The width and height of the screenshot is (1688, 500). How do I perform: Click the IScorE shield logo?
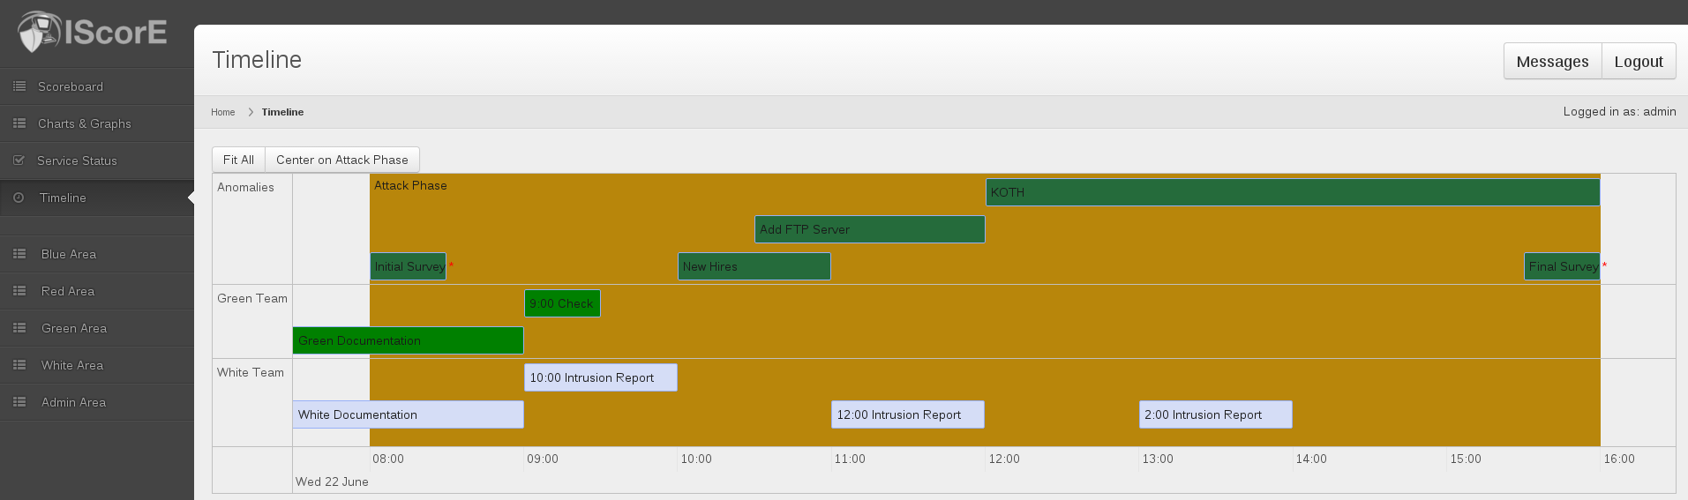click(x=40, y=32)
